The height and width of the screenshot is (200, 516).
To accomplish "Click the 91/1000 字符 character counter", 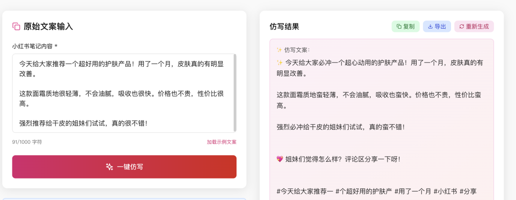I will tap(27, 142).
